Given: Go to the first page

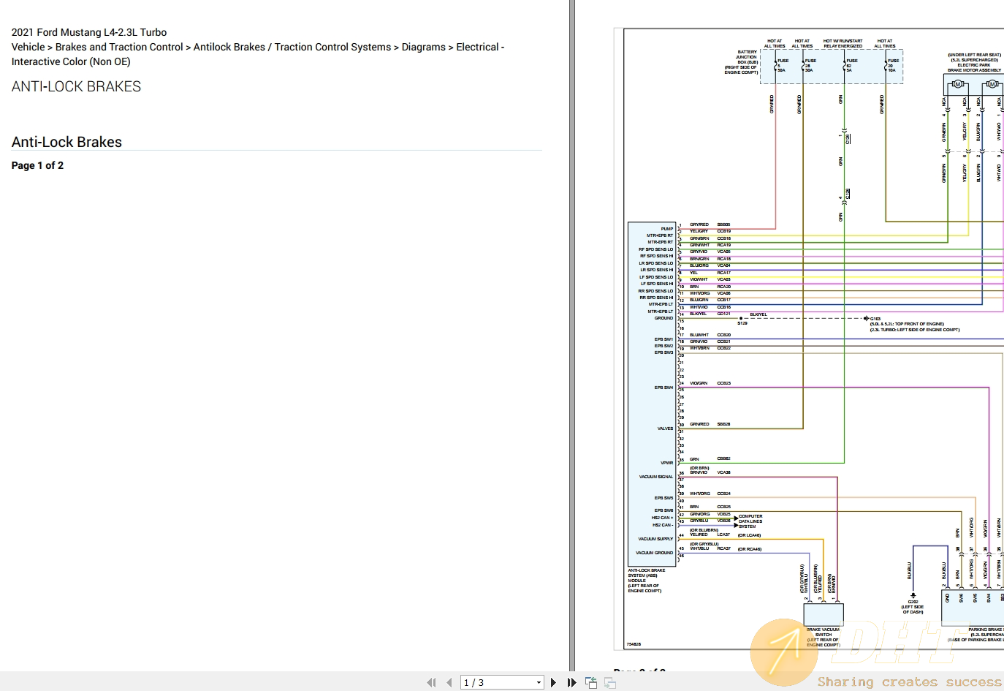Looking at the screenshot, I should point(431,682).
